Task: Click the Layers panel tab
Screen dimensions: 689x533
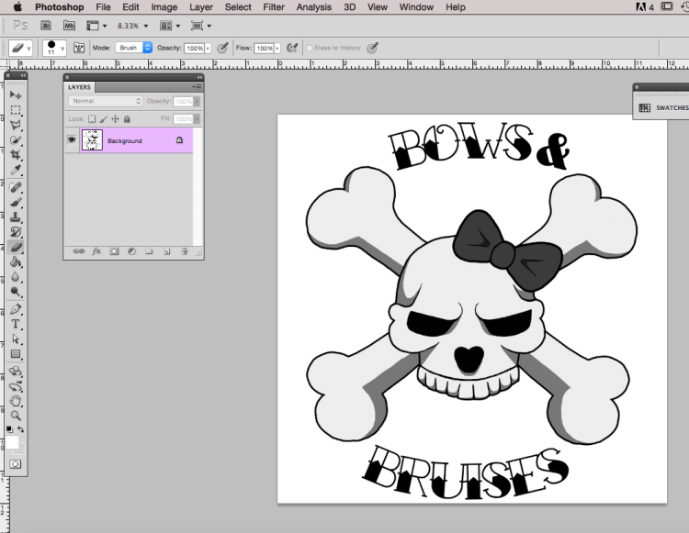Action: [x=79, y=87]
